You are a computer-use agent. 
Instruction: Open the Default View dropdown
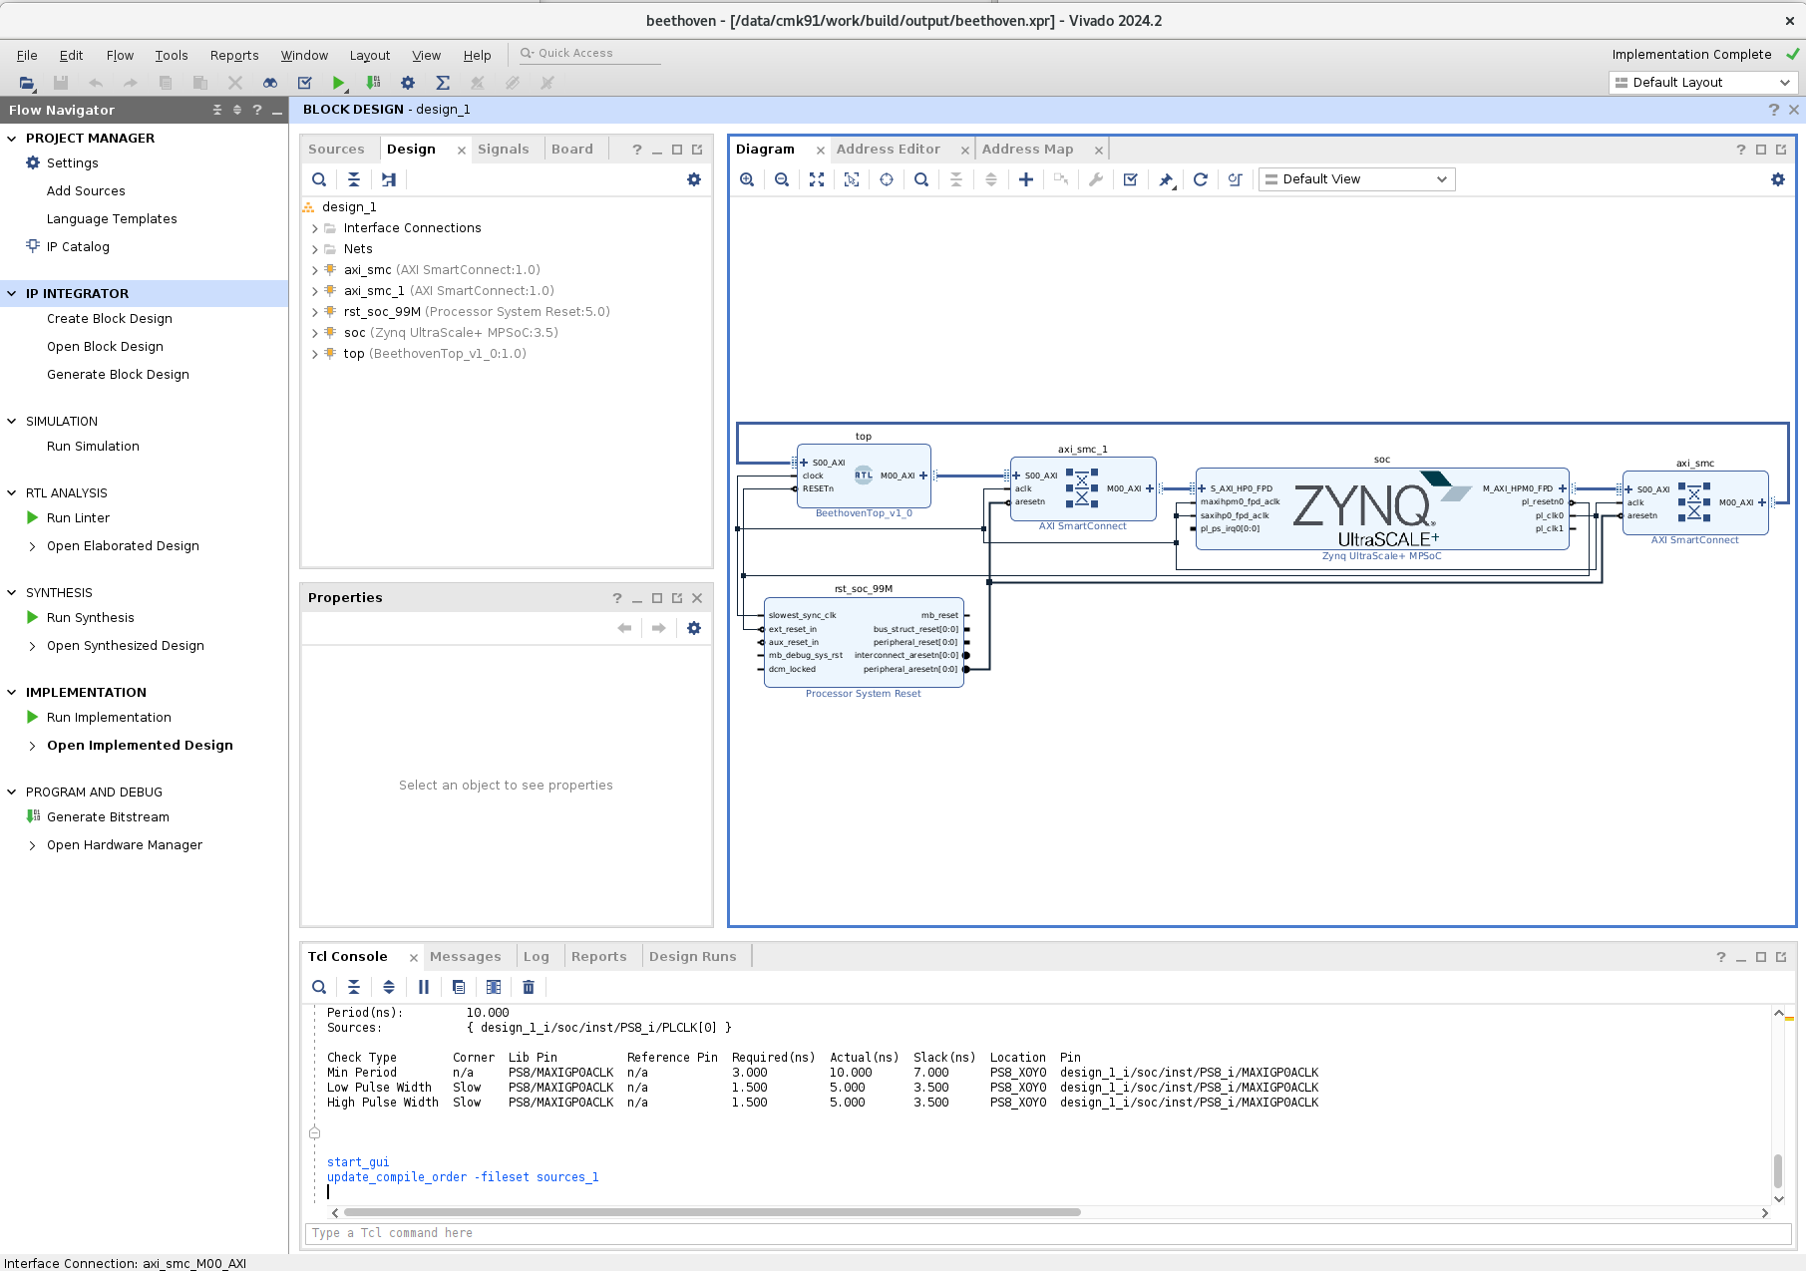point(1356,179)
